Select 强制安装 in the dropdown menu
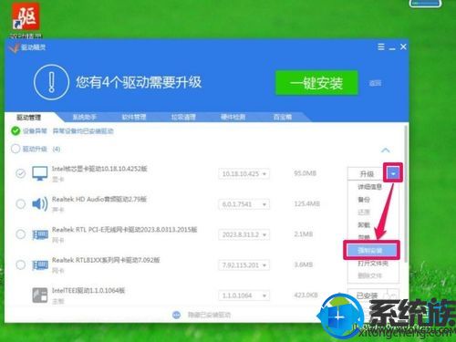The height and width of the screenshot is (342, 456). [x=371, y=251]
